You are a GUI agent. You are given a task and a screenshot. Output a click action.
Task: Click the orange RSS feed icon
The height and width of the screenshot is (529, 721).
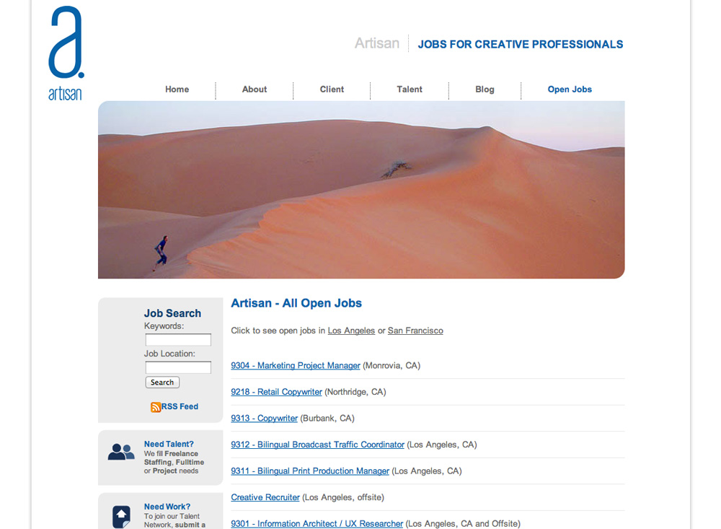click(155, 407)
